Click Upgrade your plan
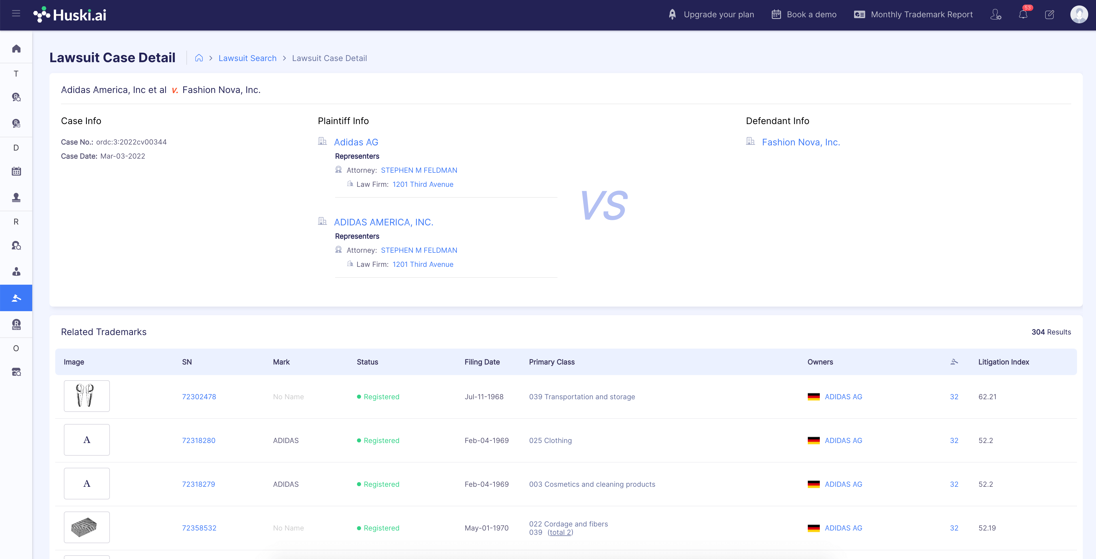 click(719, 14)
